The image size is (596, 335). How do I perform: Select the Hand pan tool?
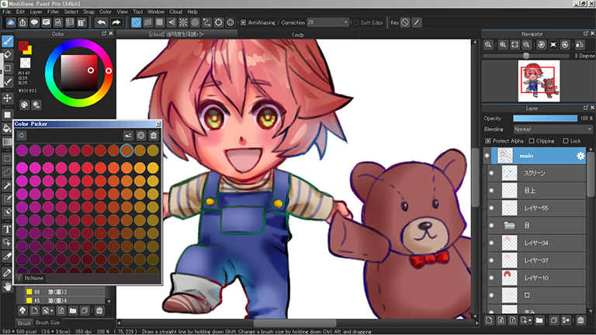pos(7,286)
